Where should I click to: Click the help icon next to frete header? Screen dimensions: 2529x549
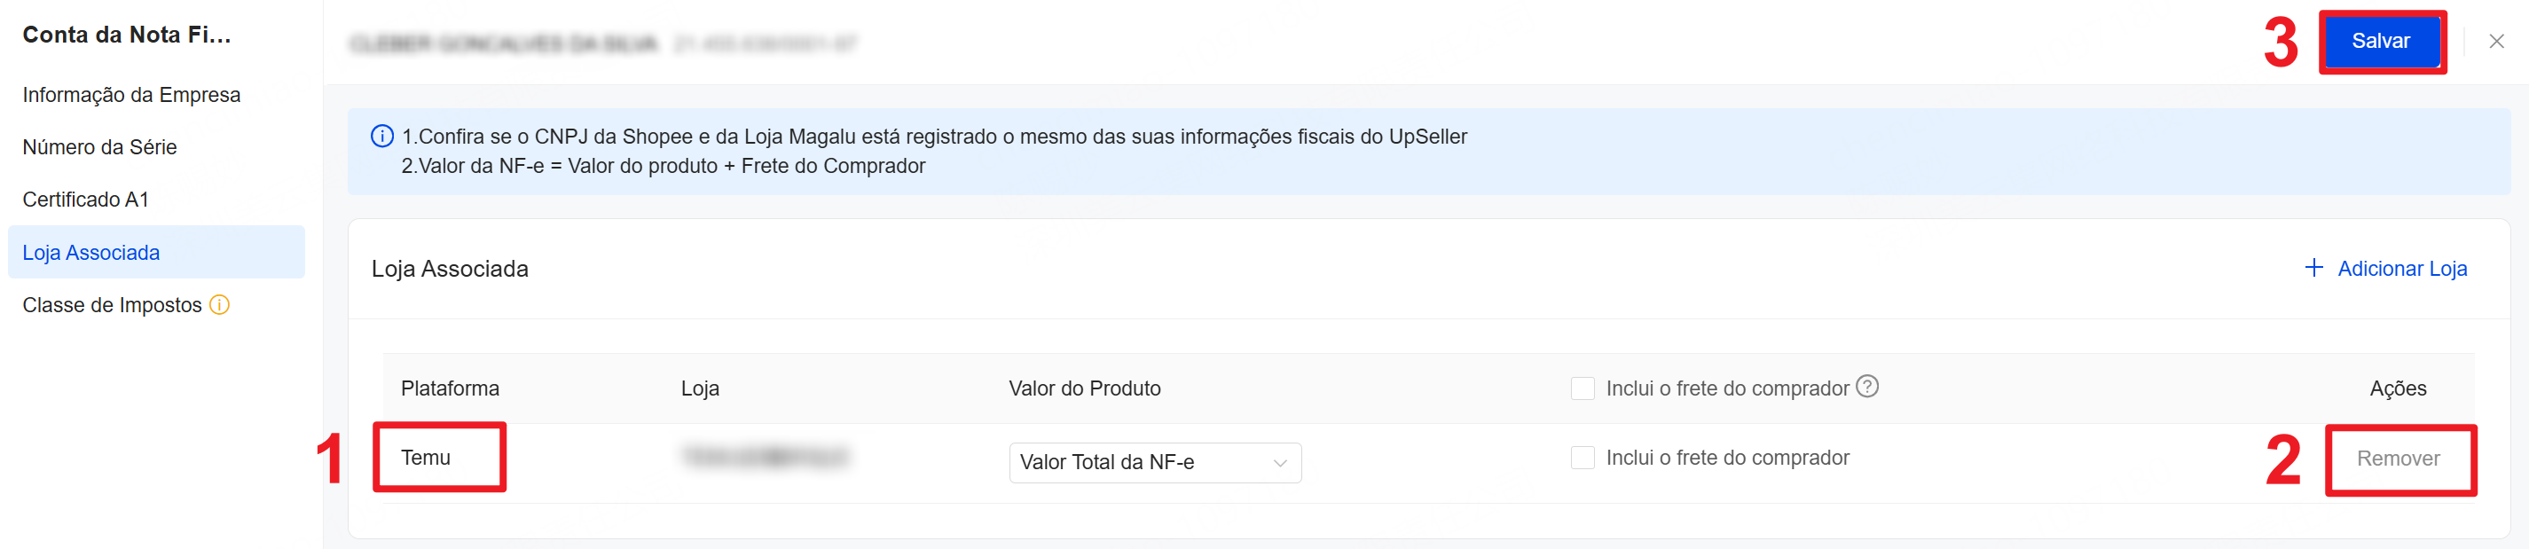pos(1867,387)
